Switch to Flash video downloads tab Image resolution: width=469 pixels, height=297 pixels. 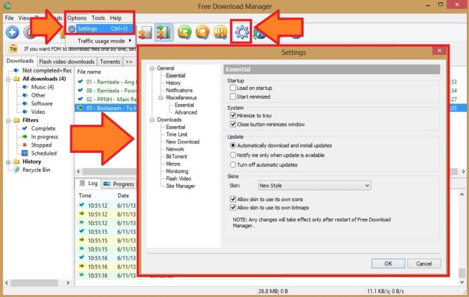(x=67, y=62)
